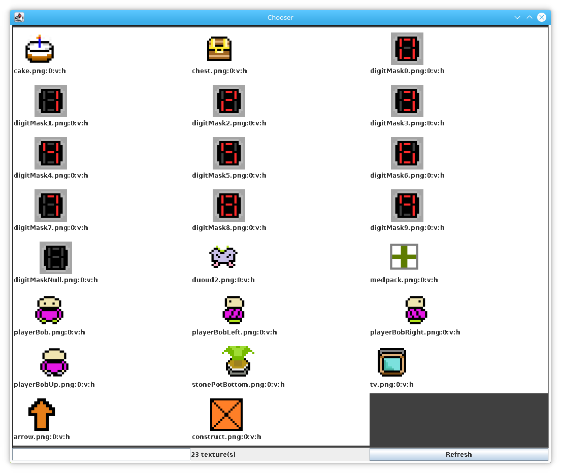
Task: Choose the chest texture icon
Action: [x=219, y=49]
